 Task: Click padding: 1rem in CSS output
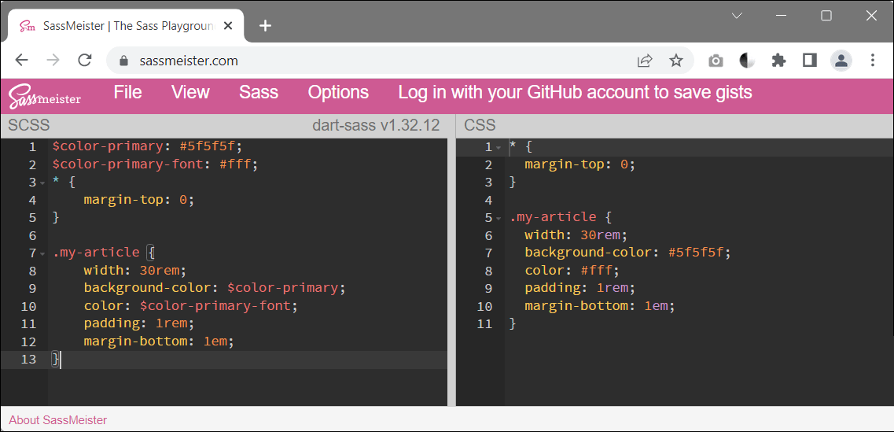pyautogui.click(x=579, y=288)
